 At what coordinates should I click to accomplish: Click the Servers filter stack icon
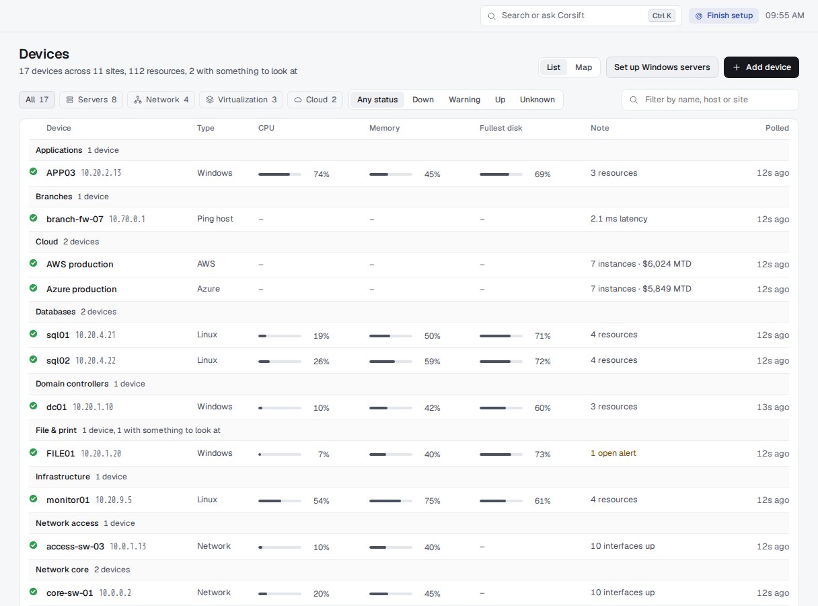pyautogui.click(x=70, y=100)
